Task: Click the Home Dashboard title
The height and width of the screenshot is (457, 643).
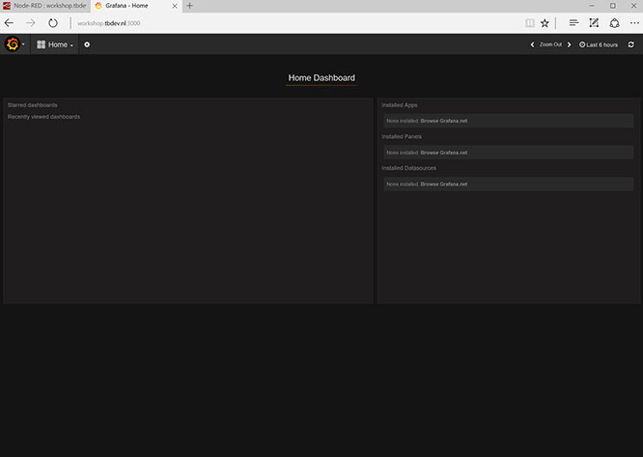Action: [x=321, y=78]
